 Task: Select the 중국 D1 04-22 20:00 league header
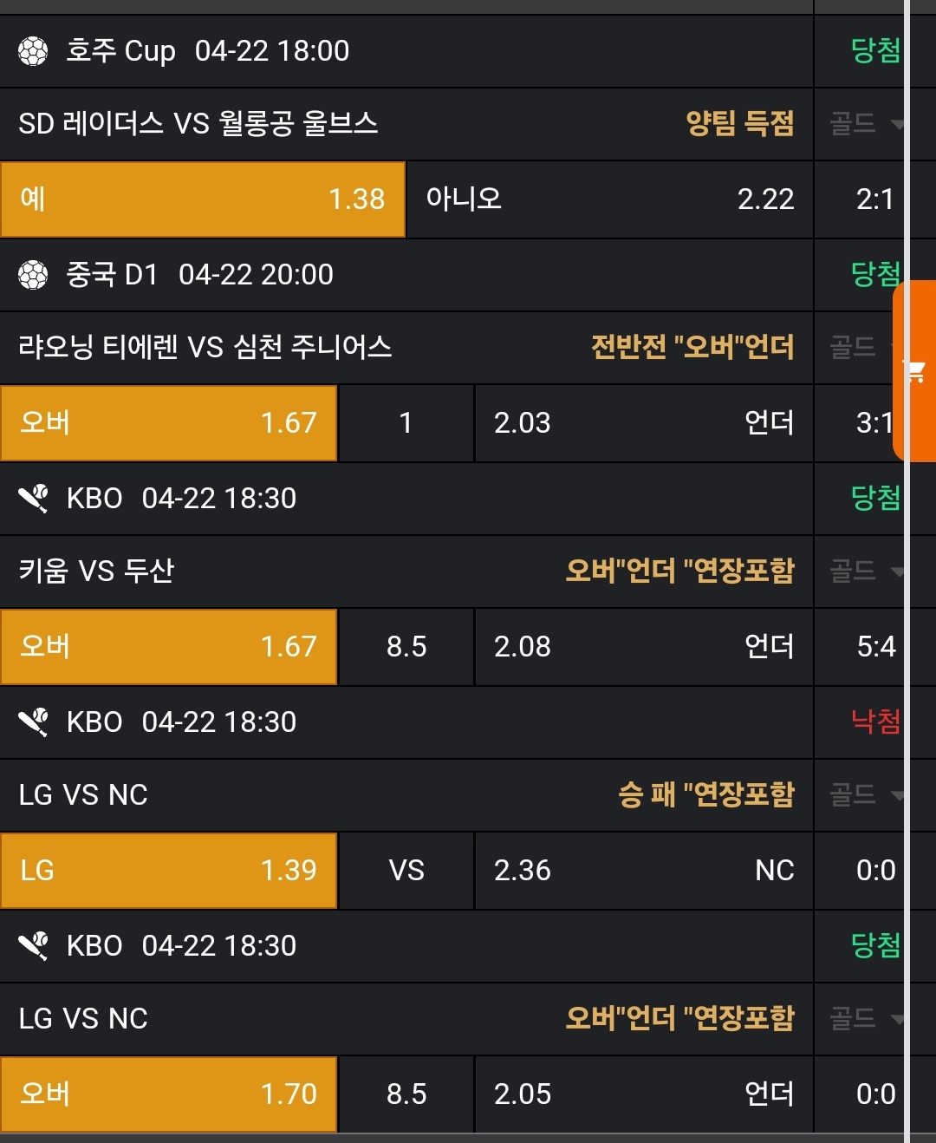pos(199,275)
